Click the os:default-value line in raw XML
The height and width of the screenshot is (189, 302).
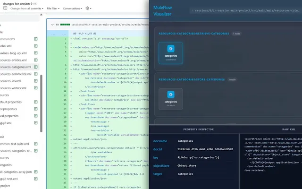point(260,159)
